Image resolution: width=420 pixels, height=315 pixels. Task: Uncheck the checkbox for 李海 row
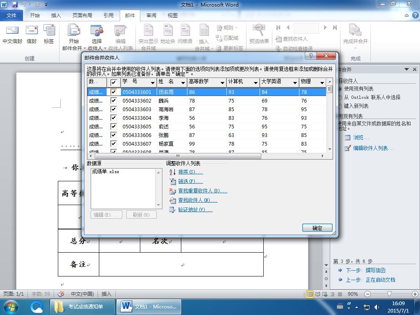tap(114, 118)
